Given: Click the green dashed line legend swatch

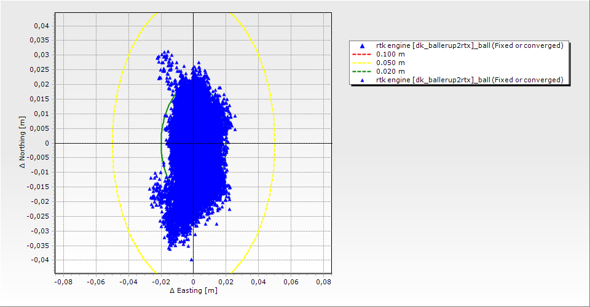Looking at the screenshot, I should pos(361,71).
